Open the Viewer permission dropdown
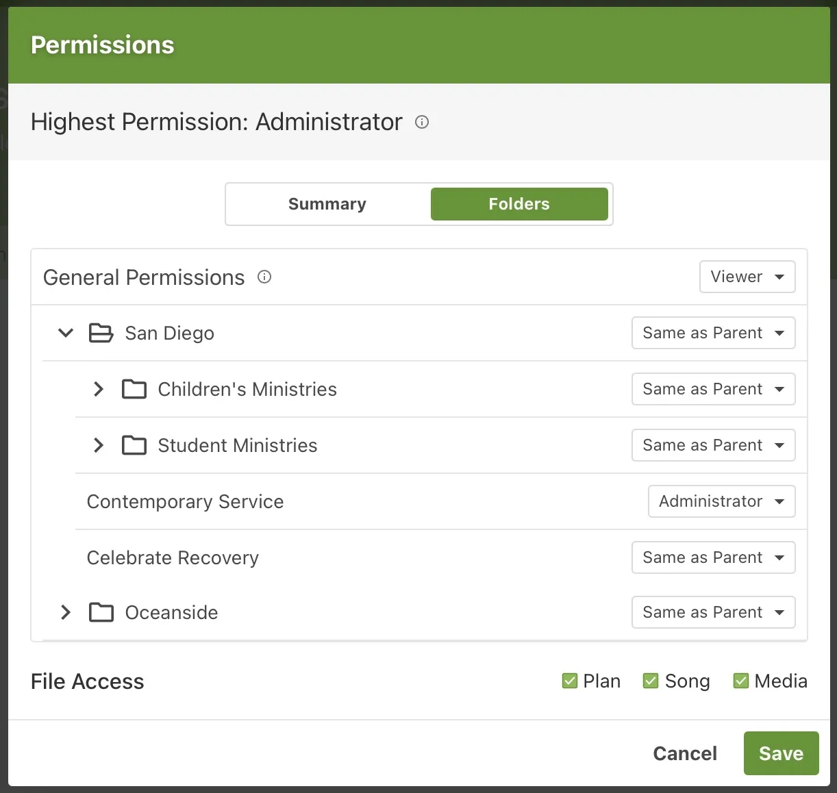The height and width of the screenshot is (793, 837). (x=747, y=277)
